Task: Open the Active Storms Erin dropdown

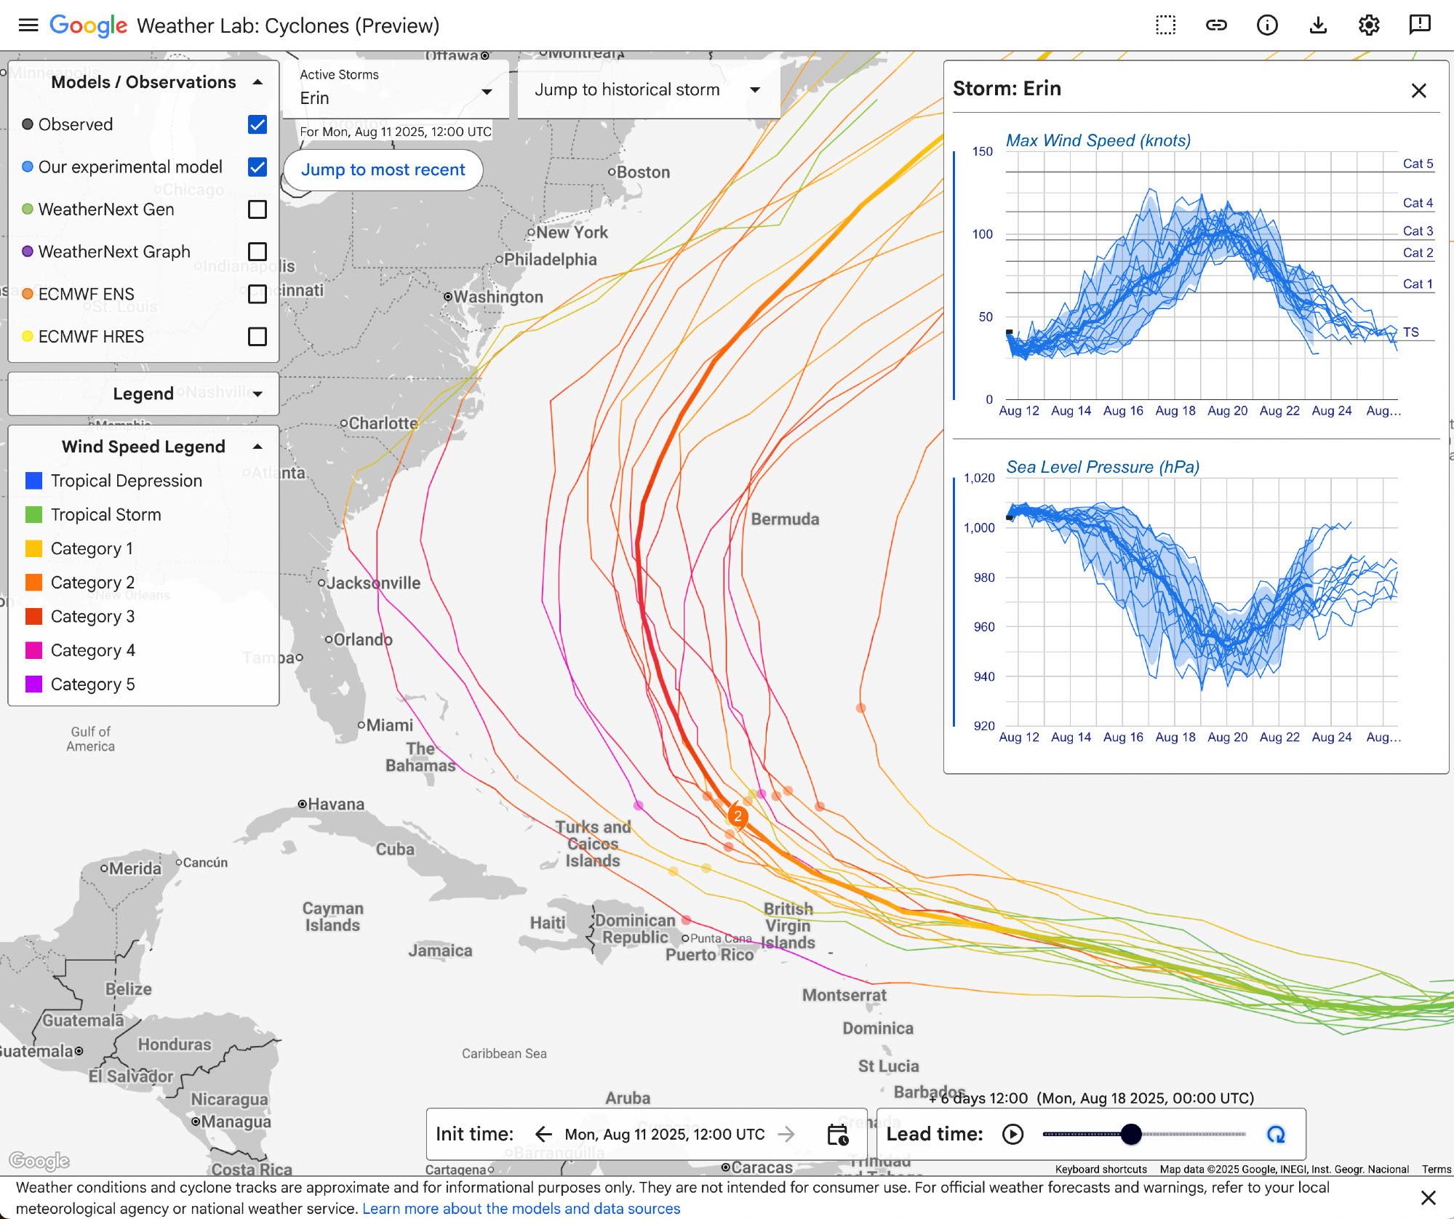Action: coord(396,89)
